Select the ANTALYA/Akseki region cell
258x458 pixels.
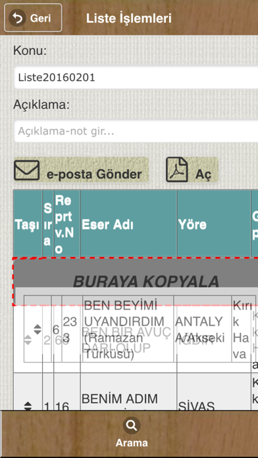coord(203,330)
